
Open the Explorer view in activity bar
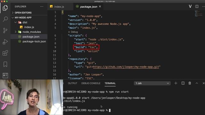pos(5,8)
